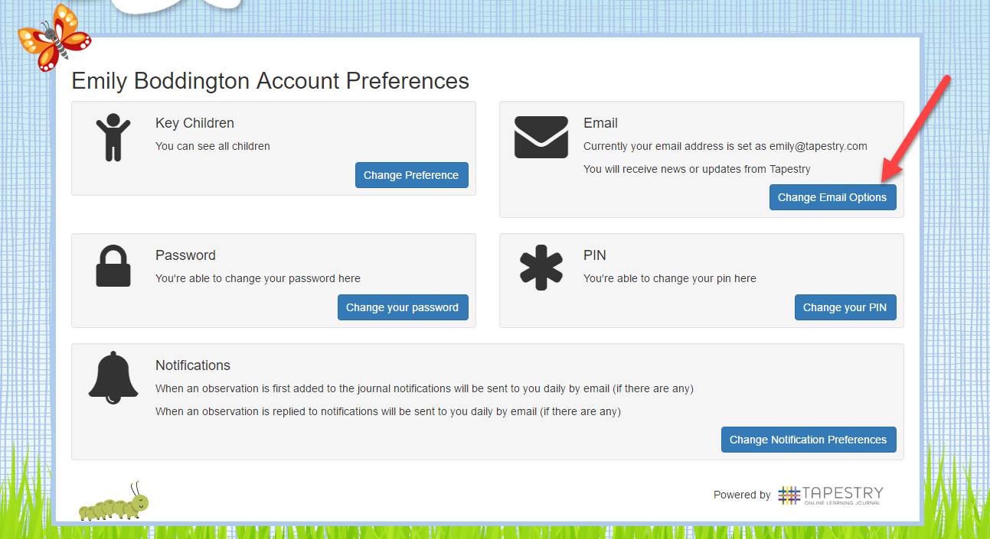Viewport: 990px width, 539px height.
Task: Click the Password section heading
Action: click(x=185, y=255)
